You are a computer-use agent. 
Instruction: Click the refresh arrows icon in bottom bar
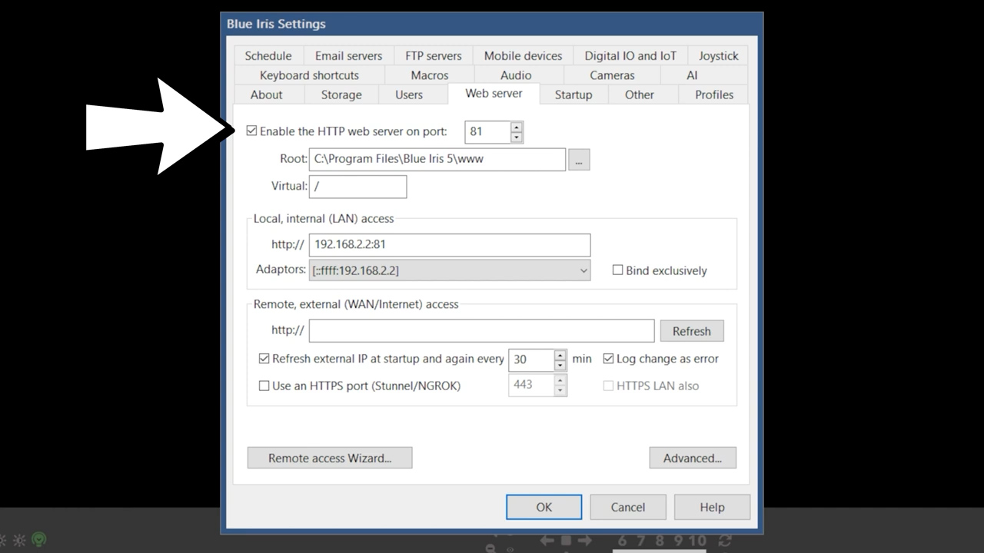tap(724, 541)
